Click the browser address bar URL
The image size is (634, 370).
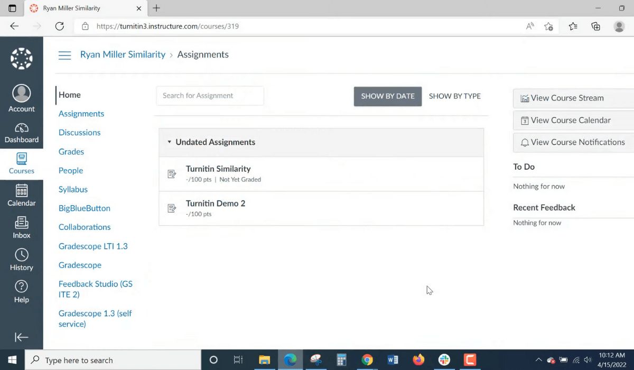coord(167,26)
